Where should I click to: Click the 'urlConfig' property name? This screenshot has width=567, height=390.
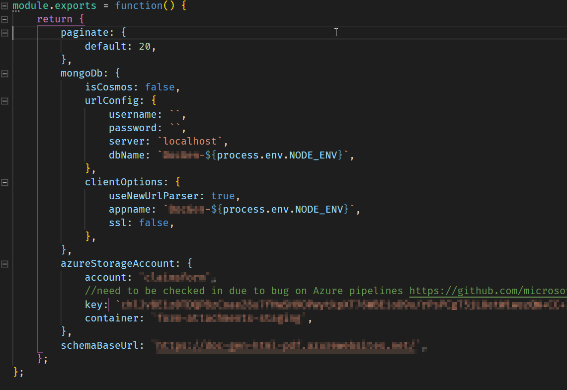[111, 100]
